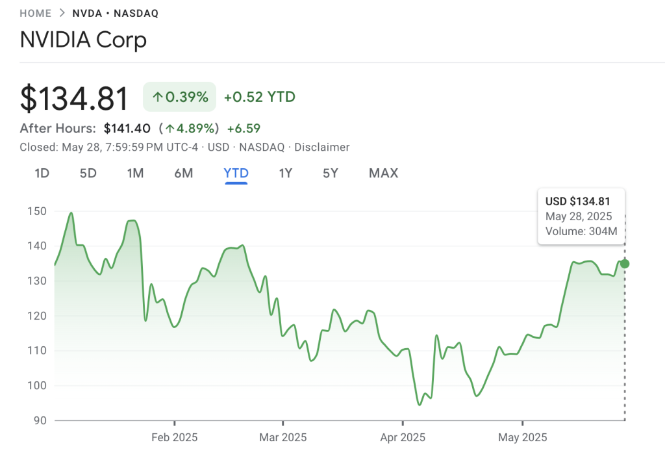The width and height of the screenshot is (665, 458).
Task: Click the Apr 2025 axis label
Action: 403,437
